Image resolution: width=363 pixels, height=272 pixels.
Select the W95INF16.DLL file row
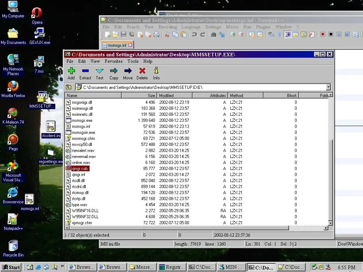(x=197, y=210)
